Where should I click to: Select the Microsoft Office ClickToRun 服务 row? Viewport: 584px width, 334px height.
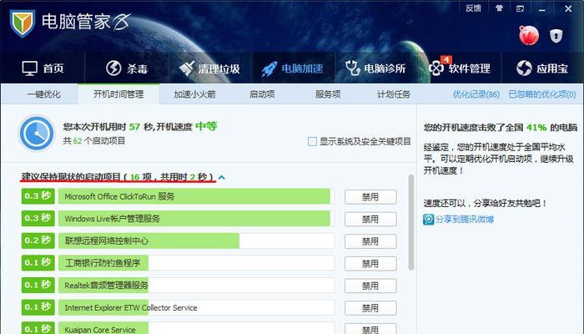coord(196,196)
